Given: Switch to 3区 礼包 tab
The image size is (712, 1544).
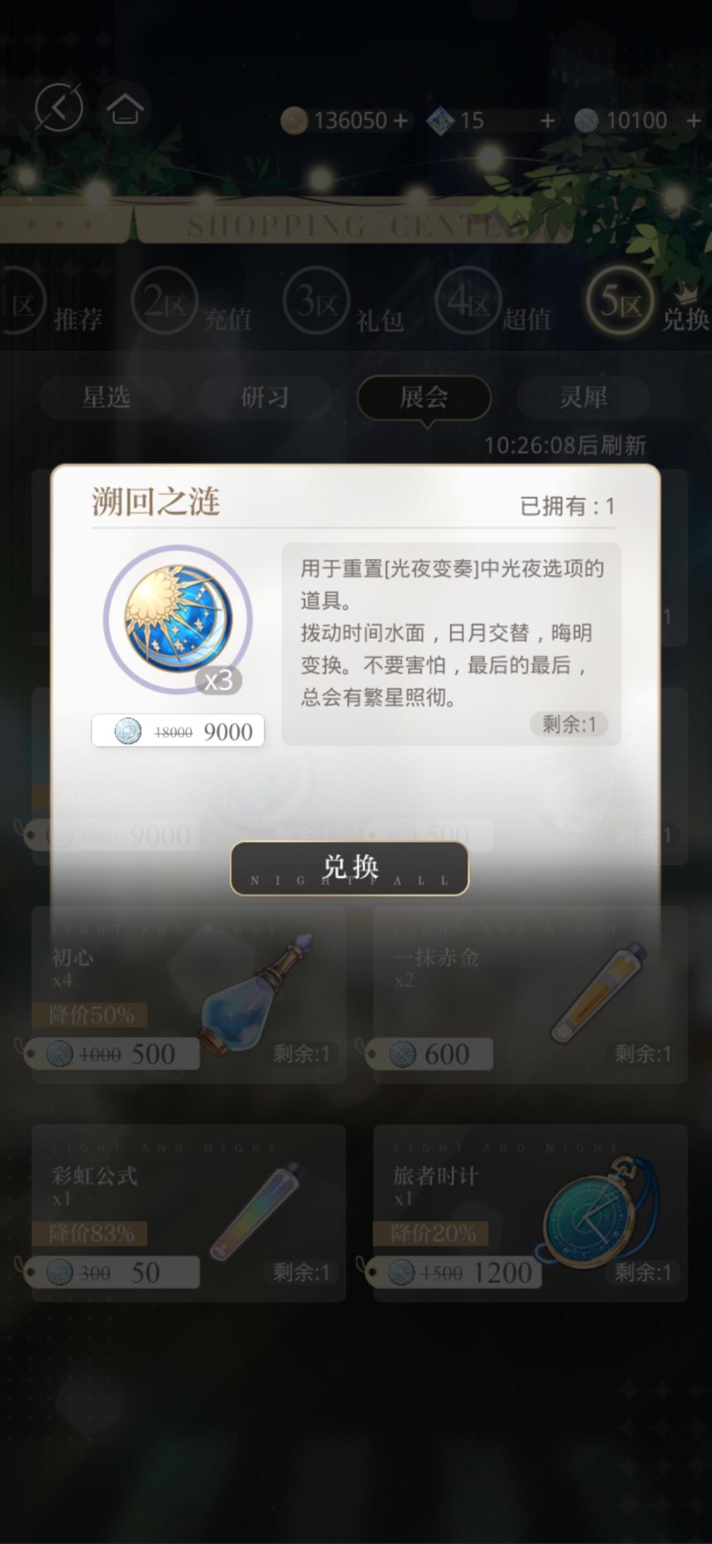Looking at the screenshot, I should point(343,304).
